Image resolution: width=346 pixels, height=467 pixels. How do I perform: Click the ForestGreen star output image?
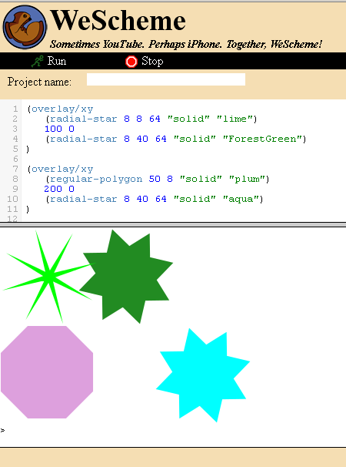tap(126, 277)
